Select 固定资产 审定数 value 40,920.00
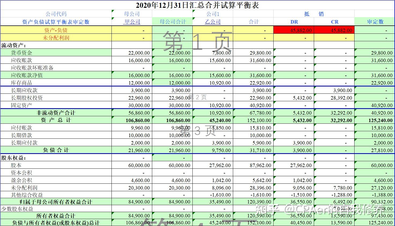This screenshot has width=395, height=226. click(x=382, y=106)
